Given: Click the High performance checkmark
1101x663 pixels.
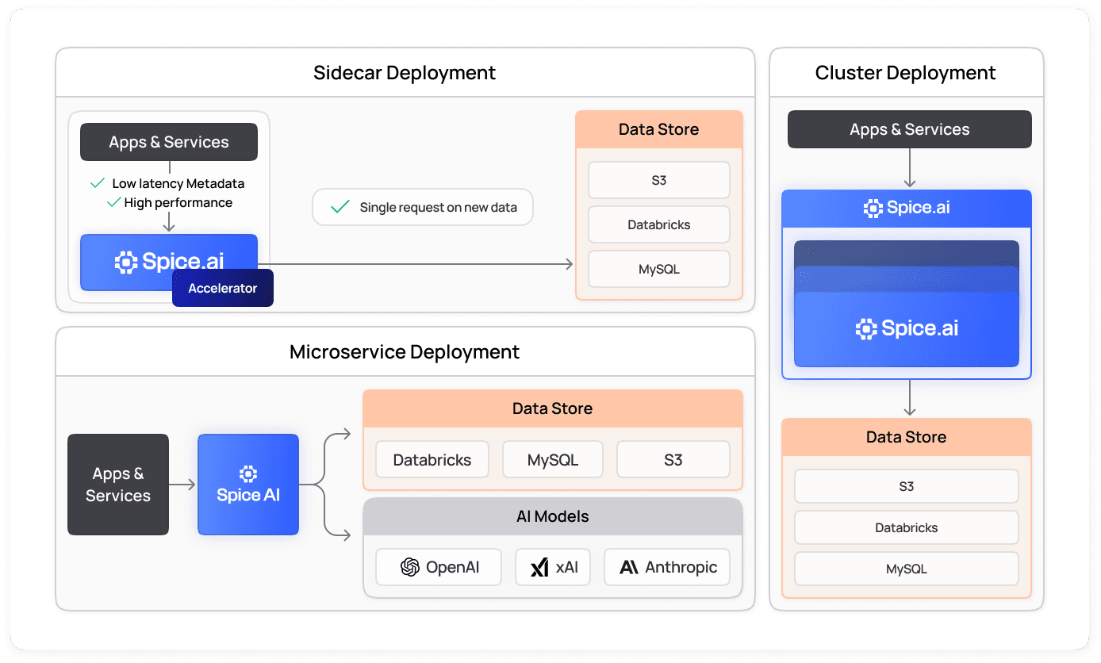Looking at the screenshot, I should (113, 202).
